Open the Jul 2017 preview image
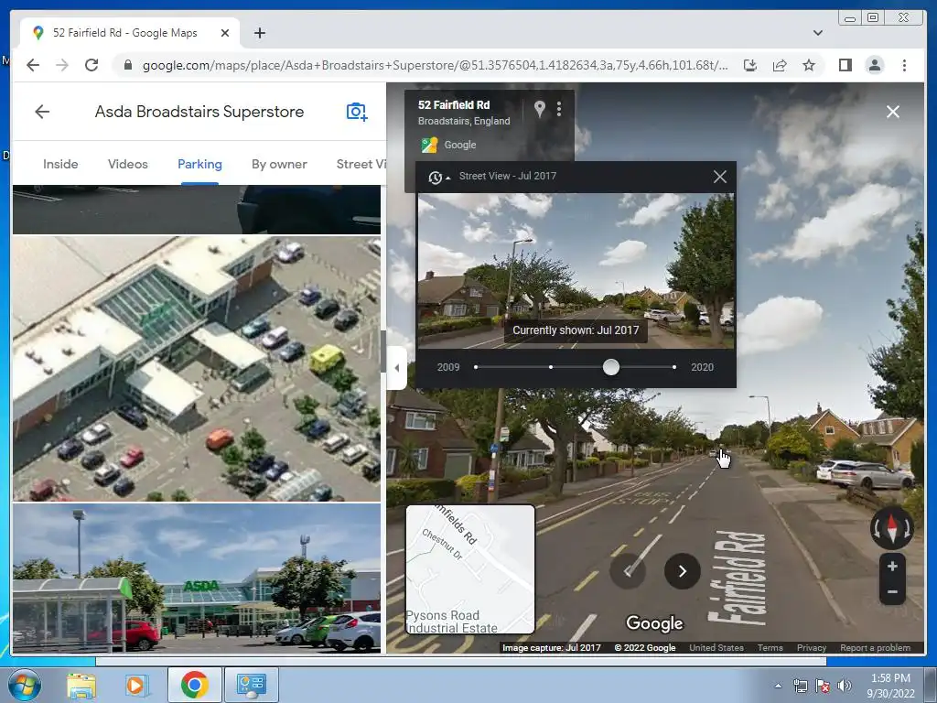This screenshot has width=937, height=703. coord(576,271)
